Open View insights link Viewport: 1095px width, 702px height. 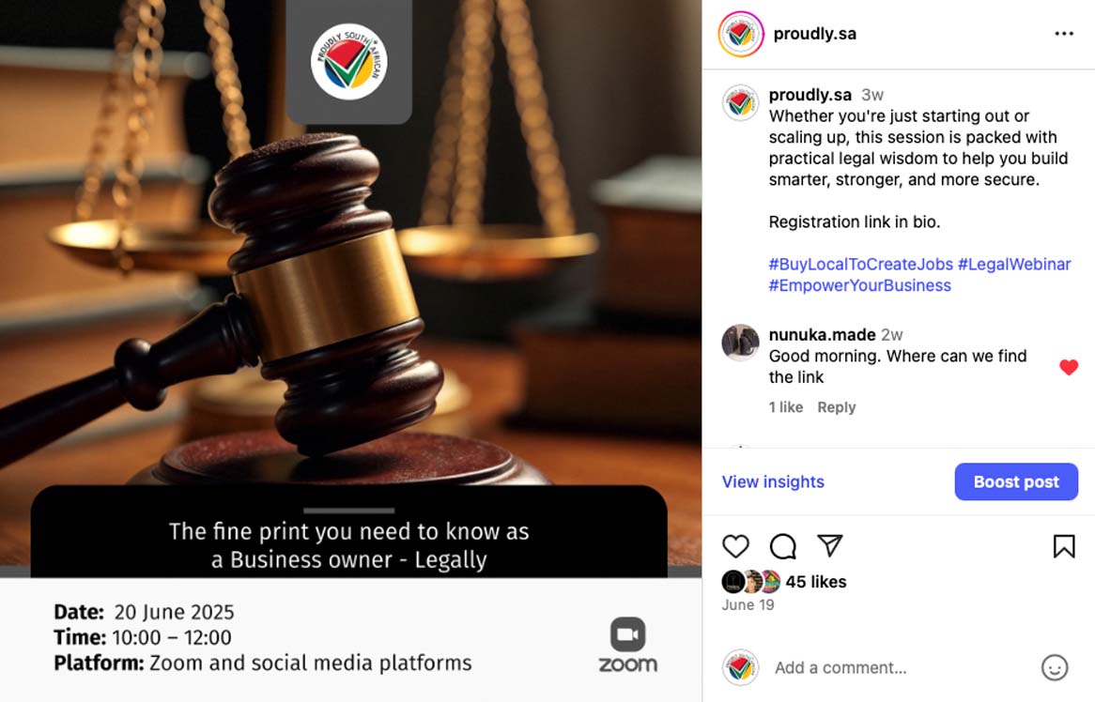(773, 481)
